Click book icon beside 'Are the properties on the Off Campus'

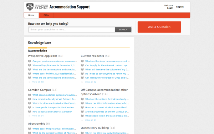[x=82, y=111]
